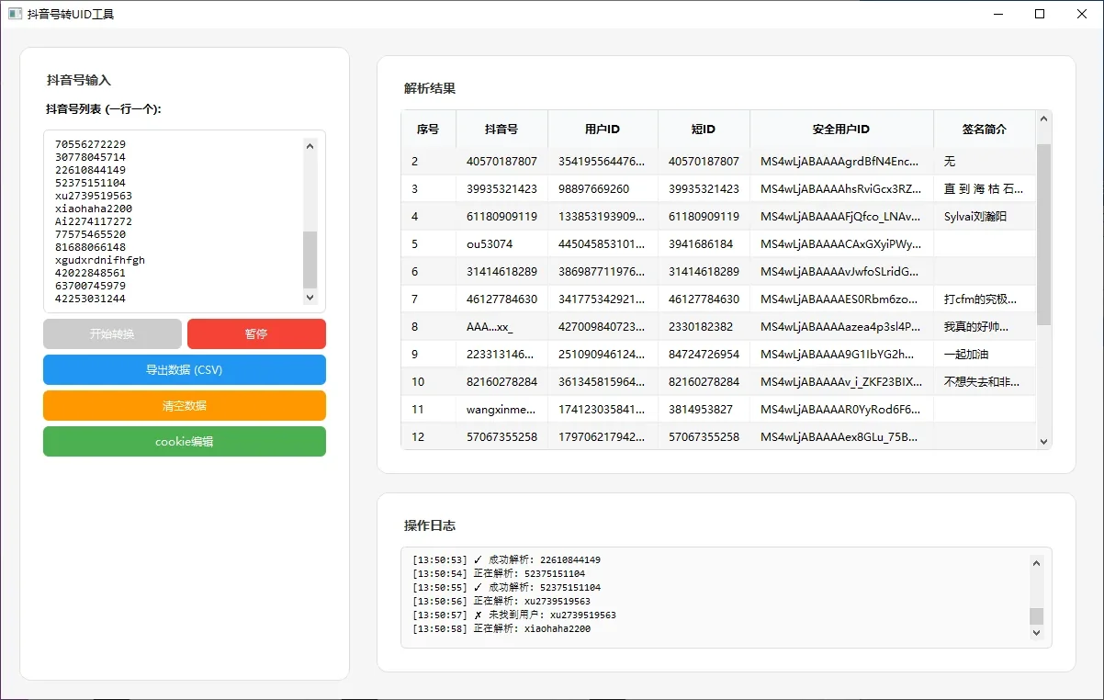Click the app icon in the title bar

(14, 14)
